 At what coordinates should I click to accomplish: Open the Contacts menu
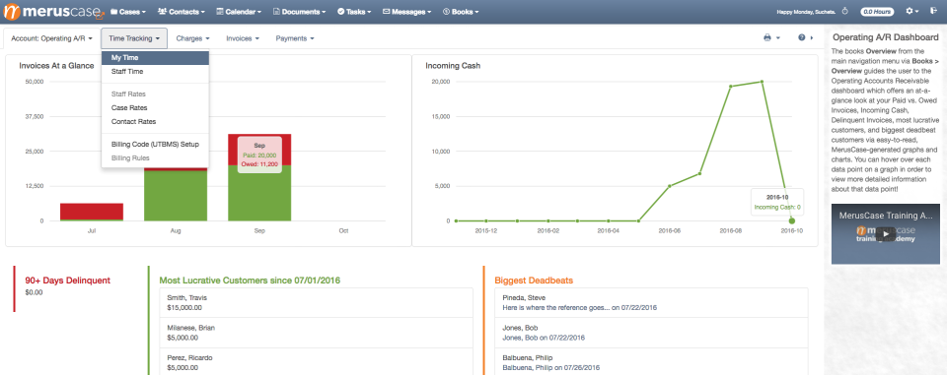(x=182, y=12)
